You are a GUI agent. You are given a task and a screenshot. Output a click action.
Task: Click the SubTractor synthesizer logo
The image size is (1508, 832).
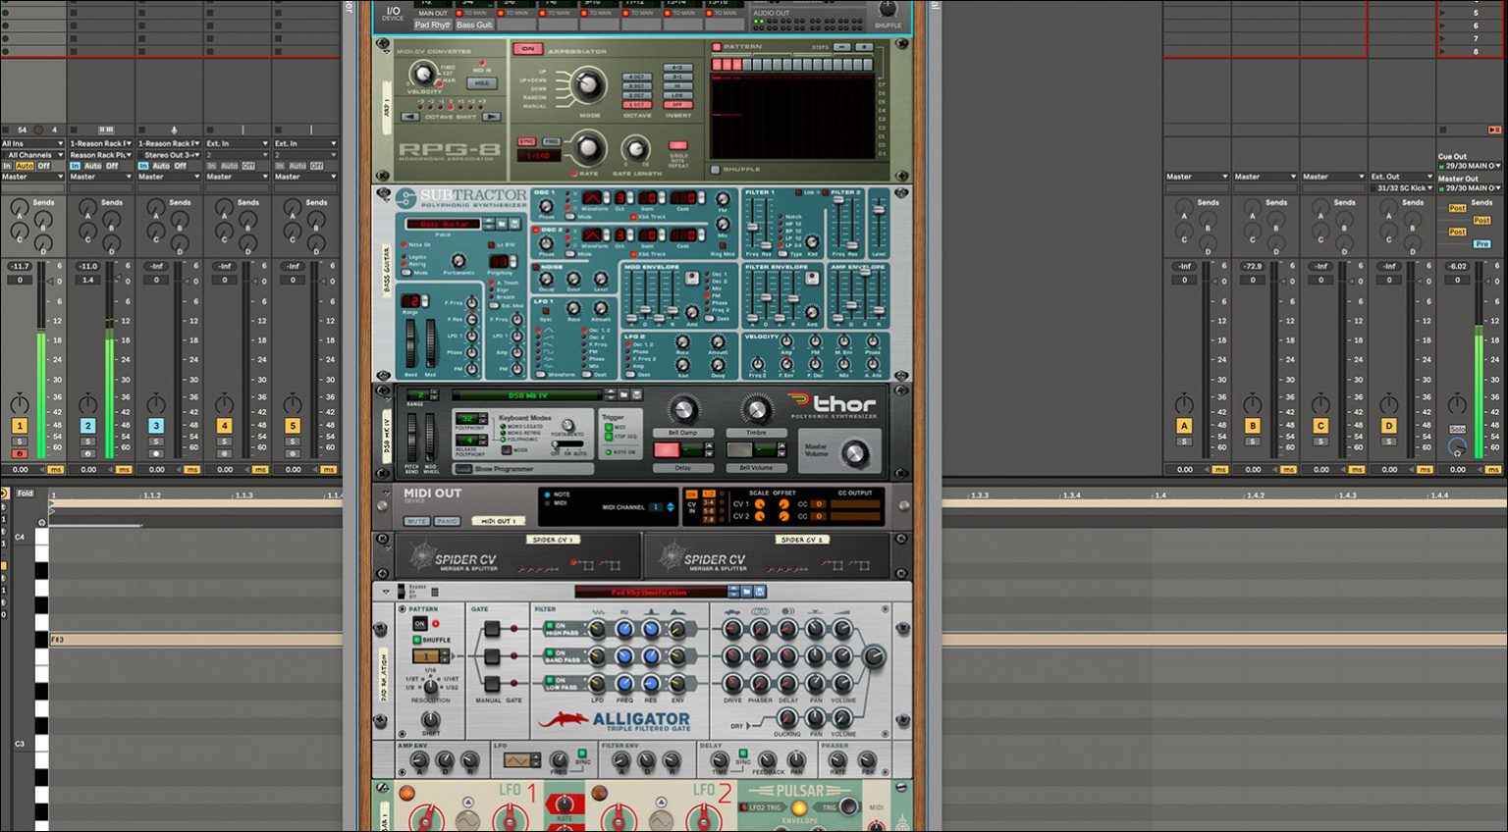[435, 194]
